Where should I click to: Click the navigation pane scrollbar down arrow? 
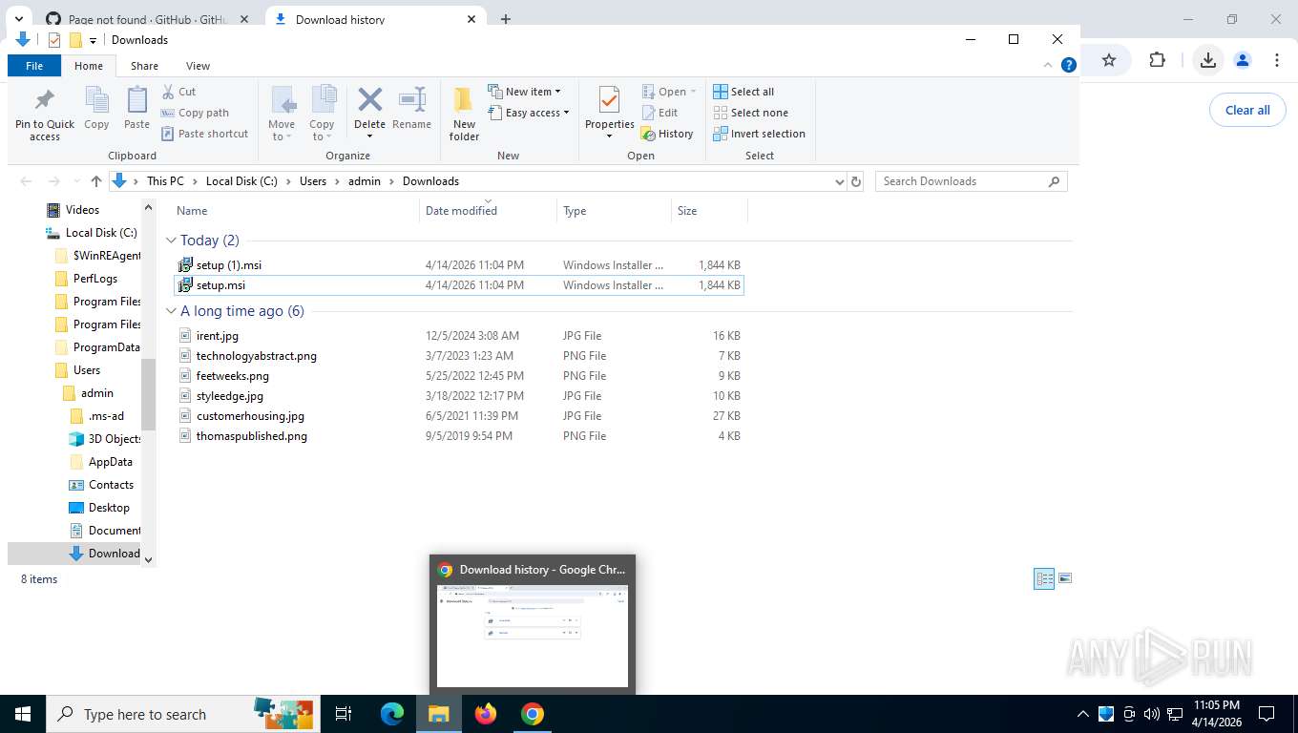click(x=148, y=559)
